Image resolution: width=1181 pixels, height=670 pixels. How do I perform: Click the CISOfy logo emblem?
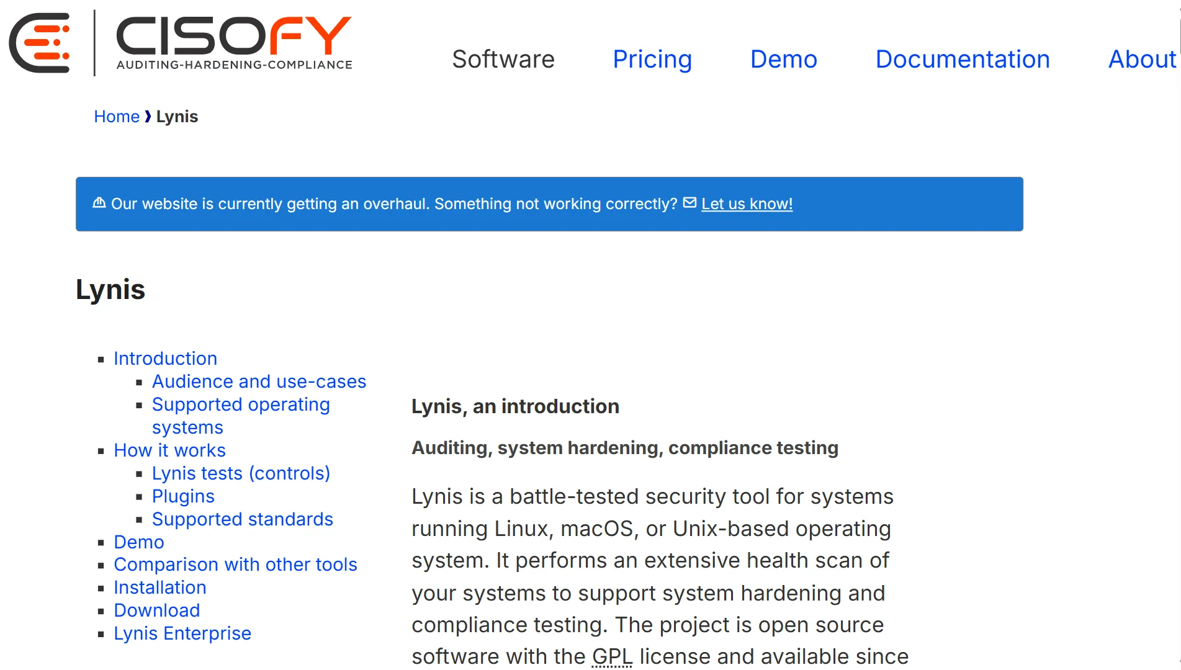coord(40,43)
